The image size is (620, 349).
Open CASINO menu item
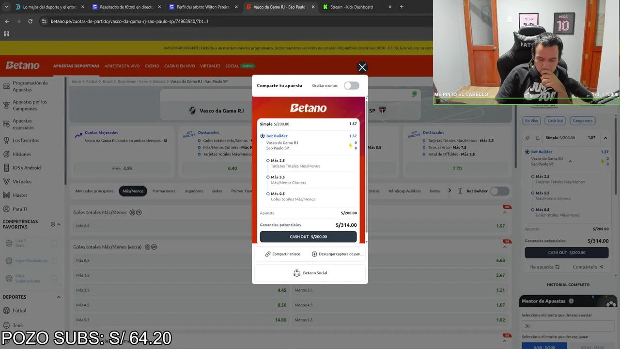(x=152, y=66)
